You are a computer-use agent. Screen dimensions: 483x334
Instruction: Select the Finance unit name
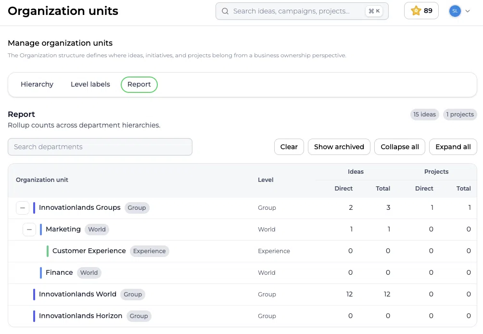click(59, 273)
